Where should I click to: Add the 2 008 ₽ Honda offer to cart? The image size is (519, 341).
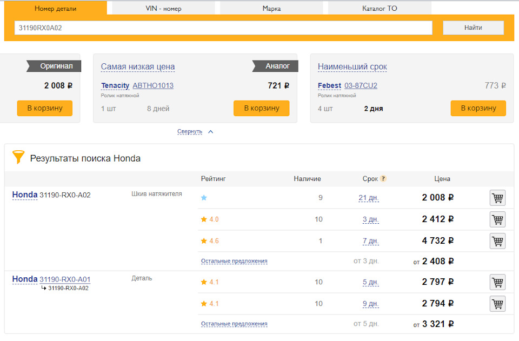tap(497, 198)
